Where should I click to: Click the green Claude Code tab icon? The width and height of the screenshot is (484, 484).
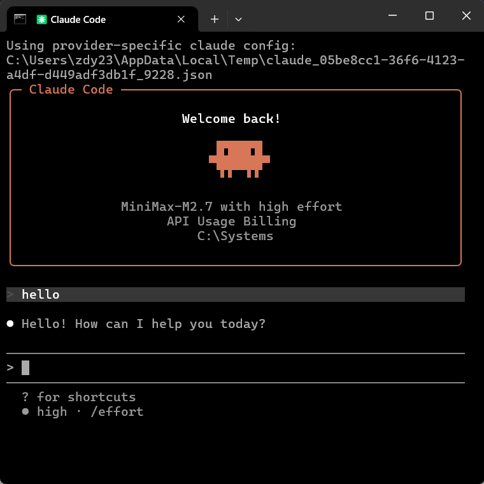[42, 20]
